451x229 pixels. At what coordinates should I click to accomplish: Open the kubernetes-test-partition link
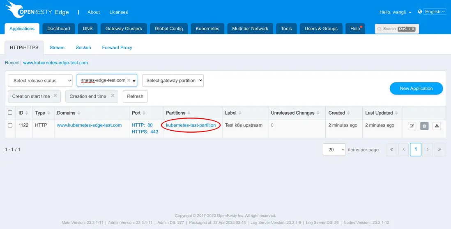(191, 125)
